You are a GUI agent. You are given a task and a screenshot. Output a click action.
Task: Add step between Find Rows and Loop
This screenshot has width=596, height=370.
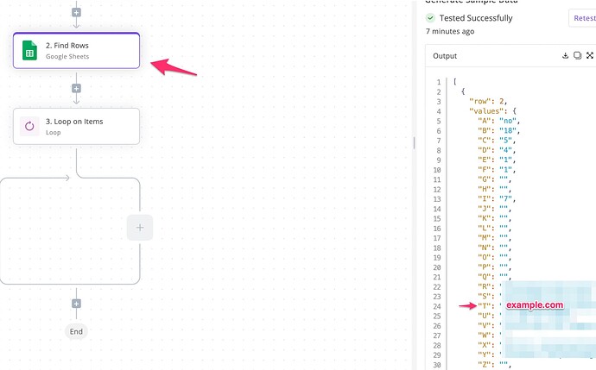pyautogui.click(x=76, y=88)
